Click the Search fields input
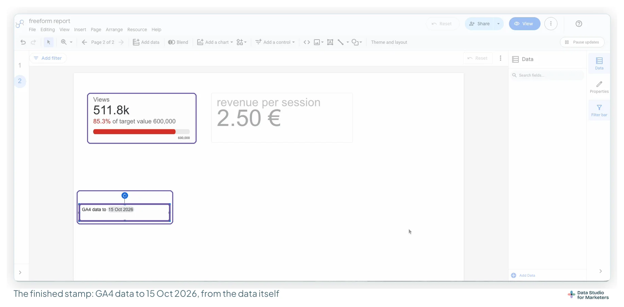This screenshot has height=307, width=624. pyautogui.click(x=547, y=75)
